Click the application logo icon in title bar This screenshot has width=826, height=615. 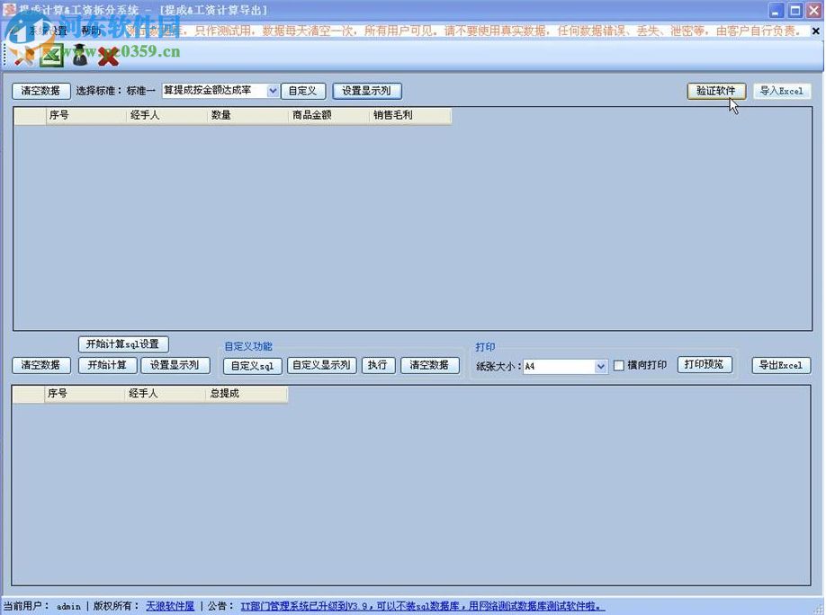(7, 8)
